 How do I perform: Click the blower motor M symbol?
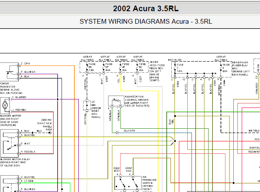click(5, 105)
